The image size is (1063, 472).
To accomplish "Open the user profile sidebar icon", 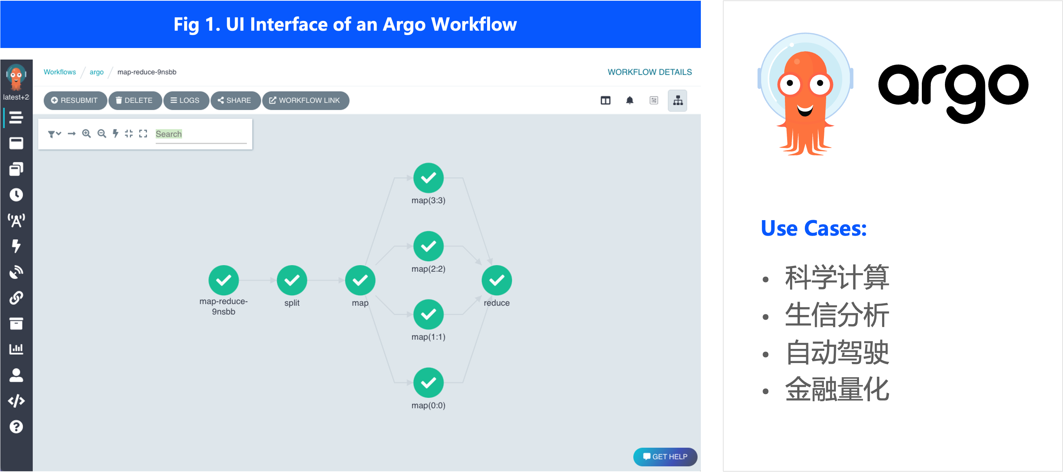I will pos(16,375).
